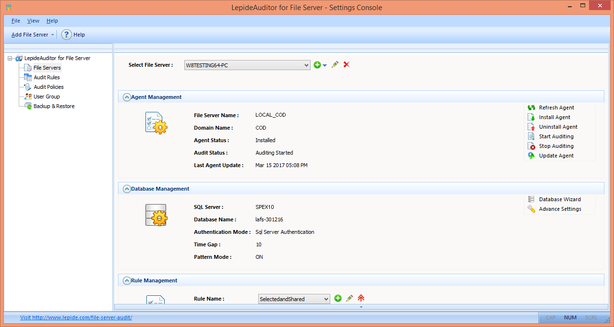This screenshot has width=614, height=327.
Task: Click the green add file server icon
Action: tap(317, 65)
